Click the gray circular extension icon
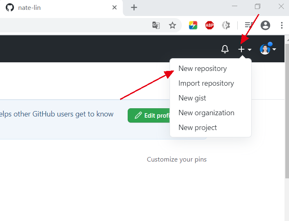 (x=226, y=25)
